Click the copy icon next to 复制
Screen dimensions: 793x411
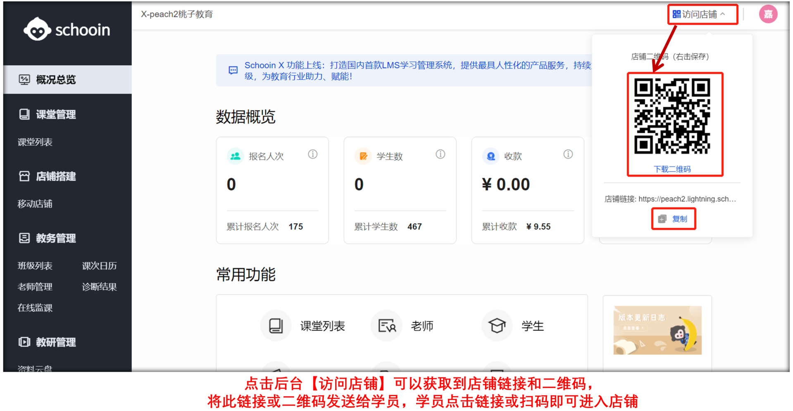pyautogui.click(x=662, y=219)
